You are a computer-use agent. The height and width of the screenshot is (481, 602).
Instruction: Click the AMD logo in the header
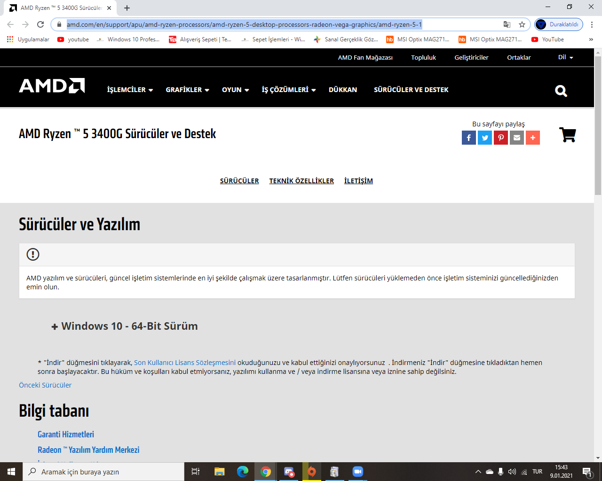52,86
